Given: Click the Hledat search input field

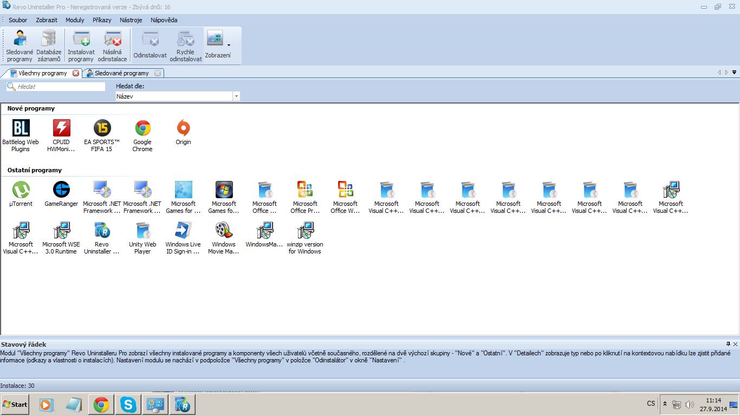Looking at the screenshot, I should click(x=60, y=87).
